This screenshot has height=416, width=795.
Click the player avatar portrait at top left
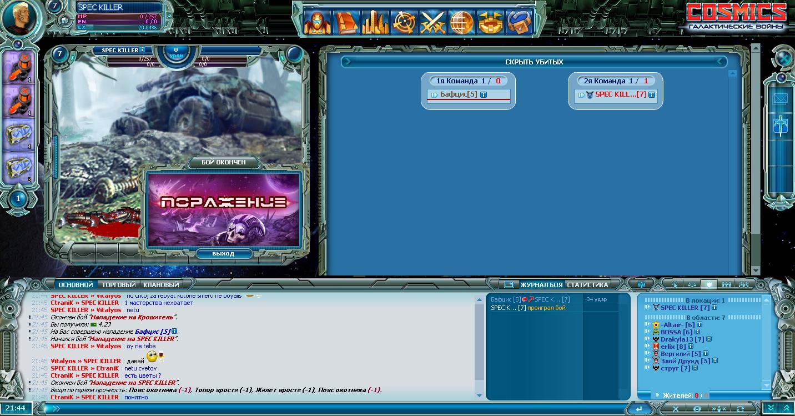click(20, 18)
